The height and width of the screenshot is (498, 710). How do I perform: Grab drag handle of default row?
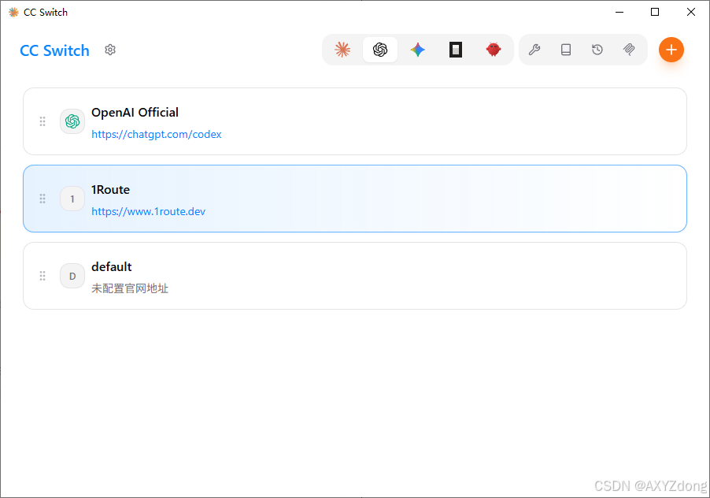click(x=43, y=276)
